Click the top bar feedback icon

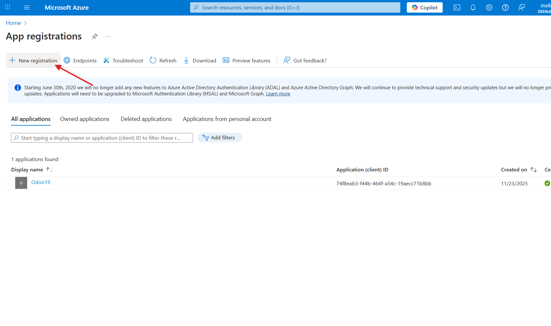[x=521, y=7]
